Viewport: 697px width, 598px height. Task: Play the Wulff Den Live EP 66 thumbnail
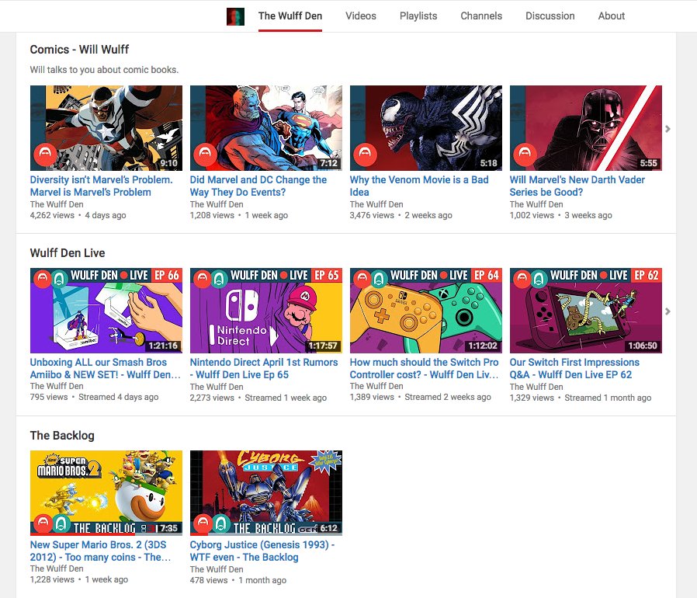coord(106,311)
